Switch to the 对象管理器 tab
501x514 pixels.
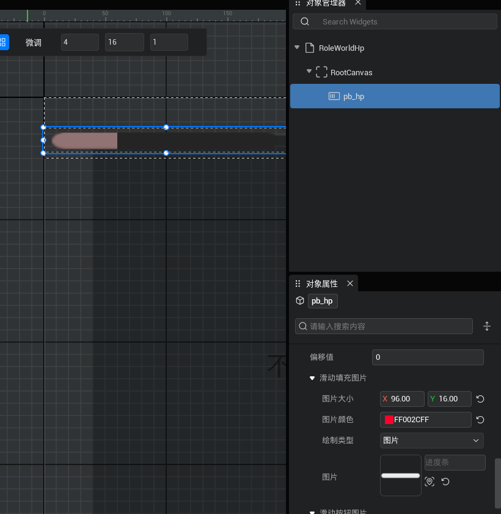pyautogui.click(x=326, y=3)
